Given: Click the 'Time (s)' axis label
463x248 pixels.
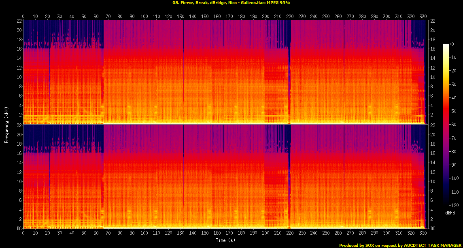Looking at the screenshot, I should pyautogui.click(x=225, y=240).
